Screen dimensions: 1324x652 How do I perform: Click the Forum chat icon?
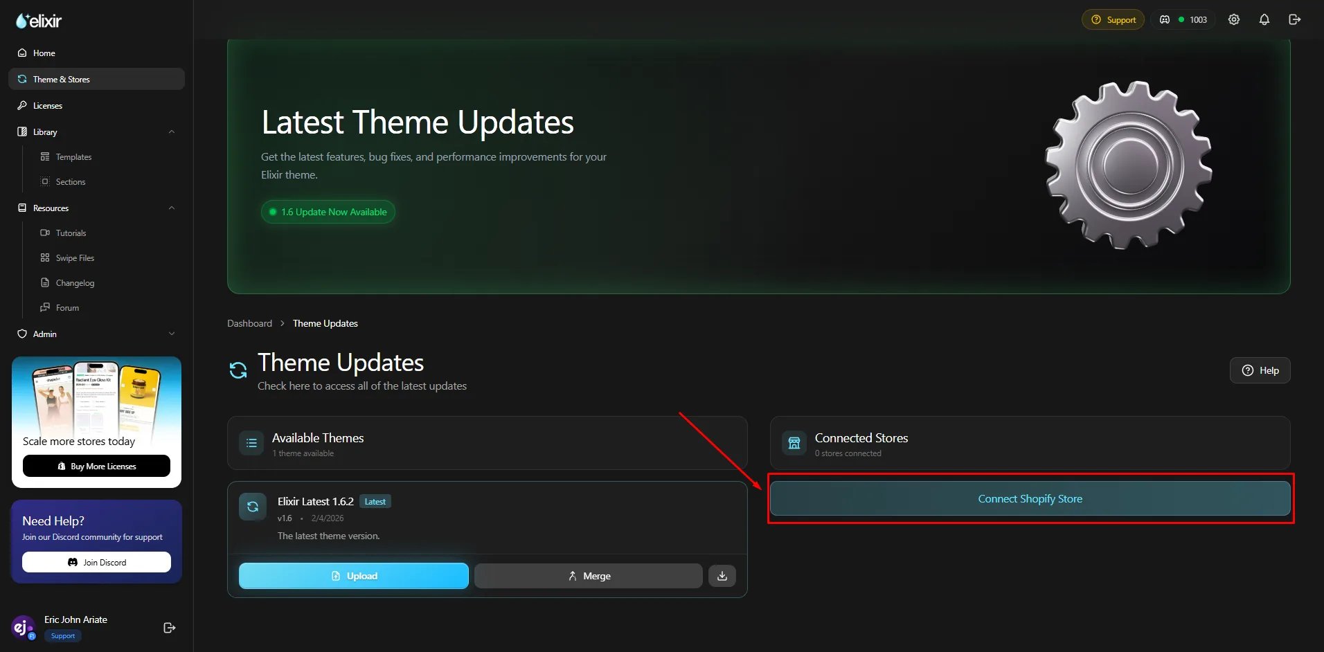(45, 307)
